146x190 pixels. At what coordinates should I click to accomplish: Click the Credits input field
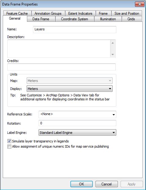coord(62,67)
